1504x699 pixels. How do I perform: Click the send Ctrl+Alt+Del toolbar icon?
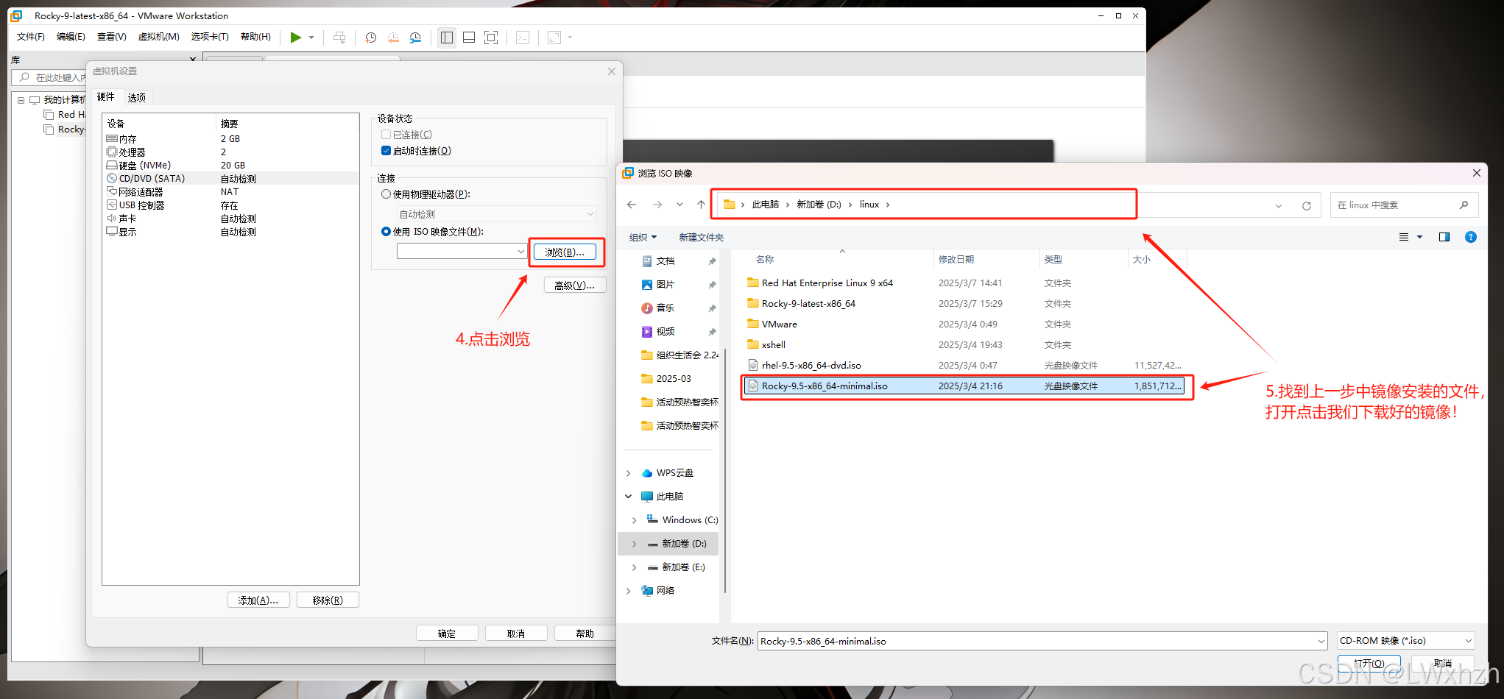[x=339, y=38]
